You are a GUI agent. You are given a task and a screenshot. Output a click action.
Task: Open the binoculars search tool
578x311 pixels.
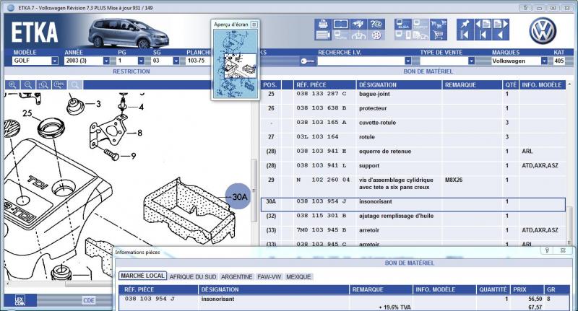358,25
